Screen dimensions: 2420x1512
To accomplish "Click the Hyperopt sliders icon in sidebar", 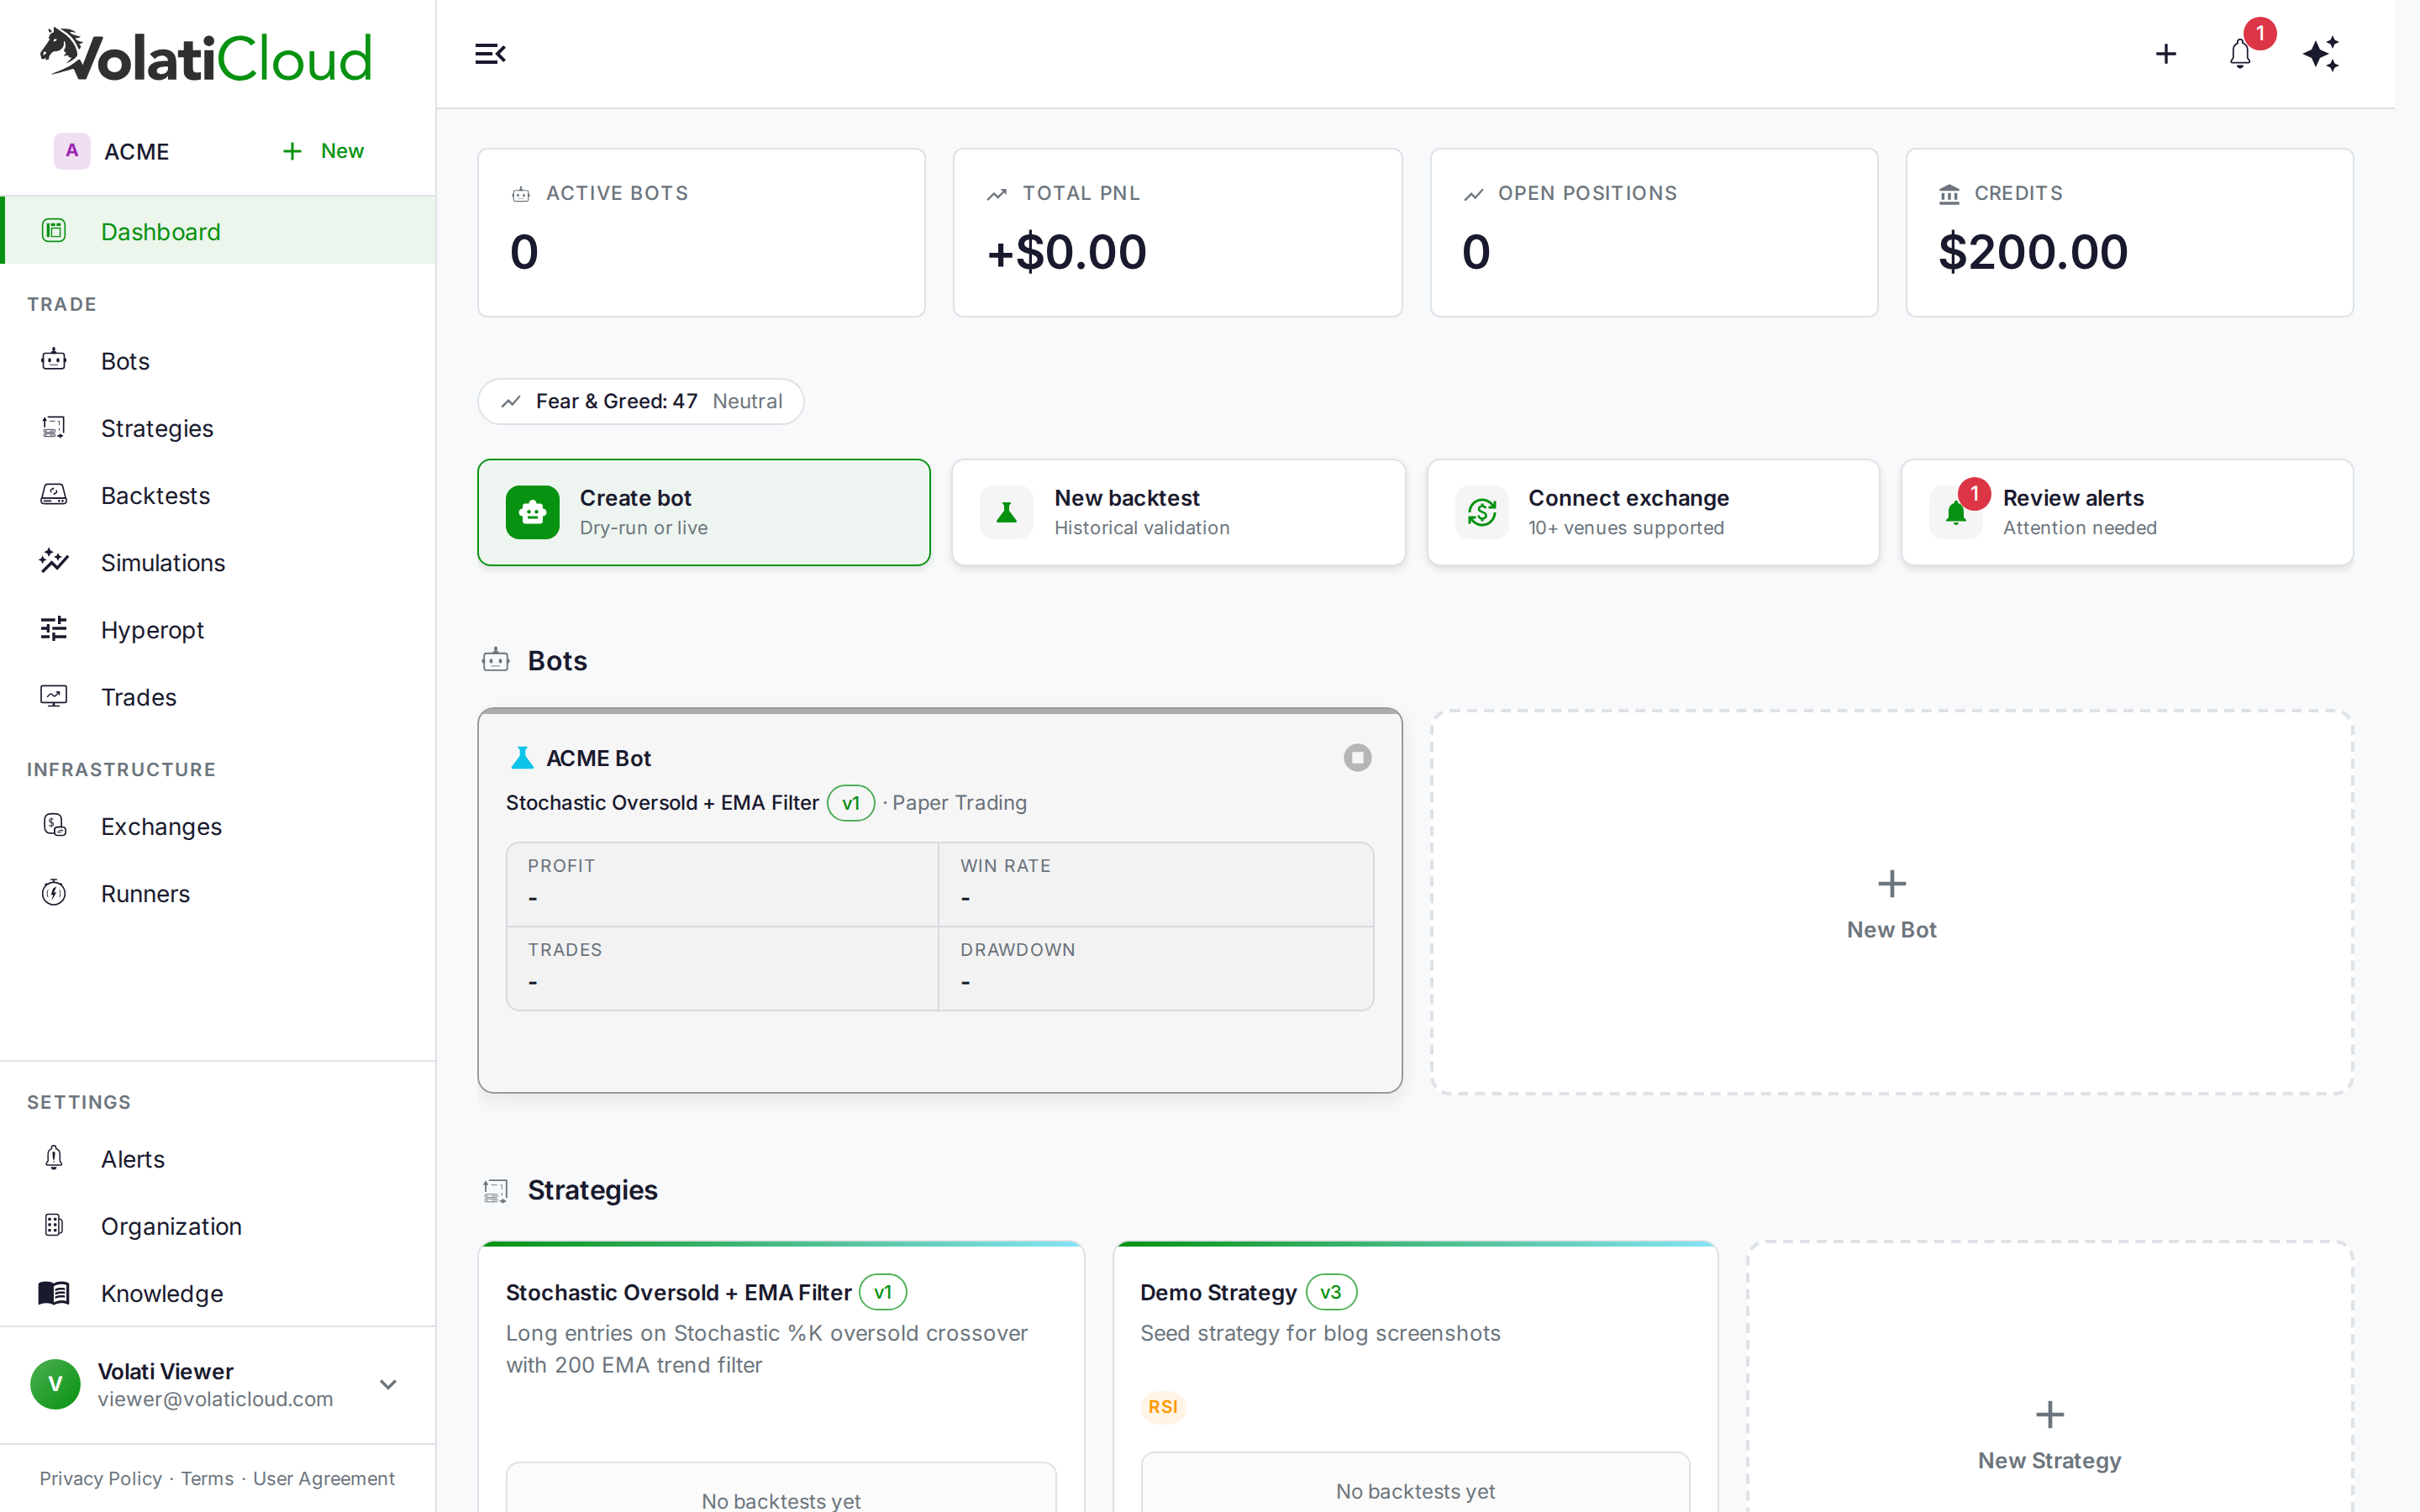I will pyautogui.click(x=54, y=629).
